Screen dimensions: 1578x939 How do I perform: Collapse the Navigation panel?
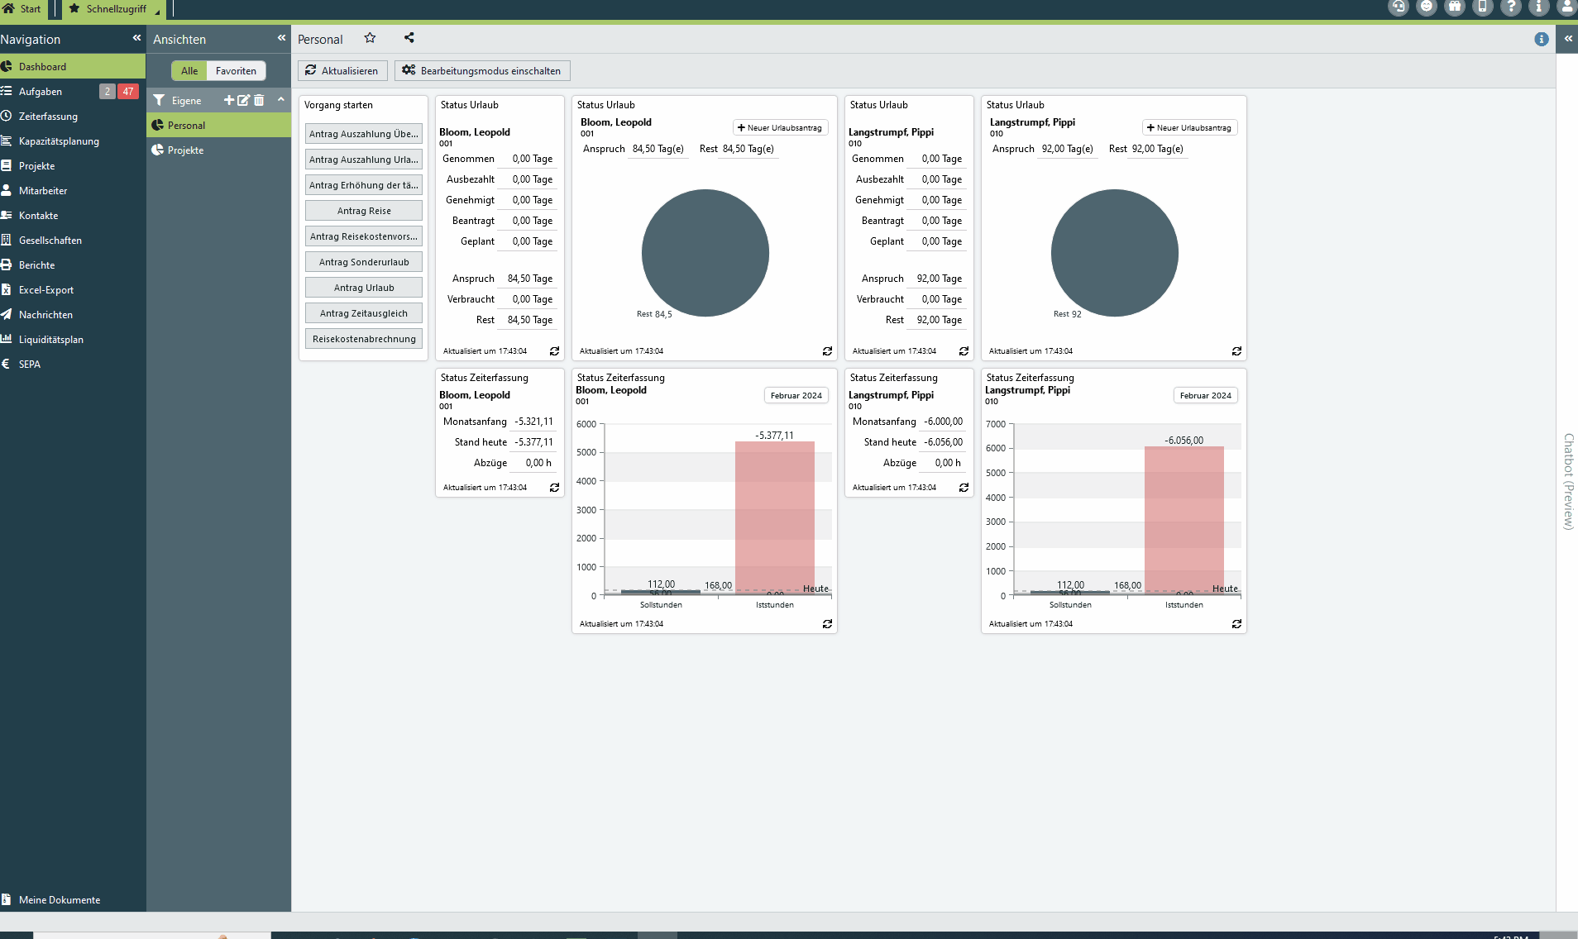pos(136,38)
